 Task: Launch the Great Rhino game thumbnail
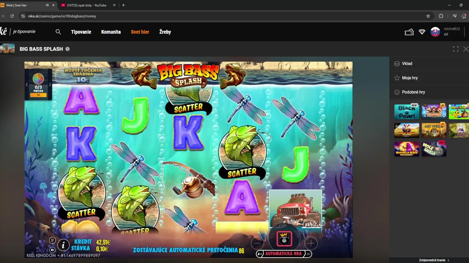[x=407, y=130]
